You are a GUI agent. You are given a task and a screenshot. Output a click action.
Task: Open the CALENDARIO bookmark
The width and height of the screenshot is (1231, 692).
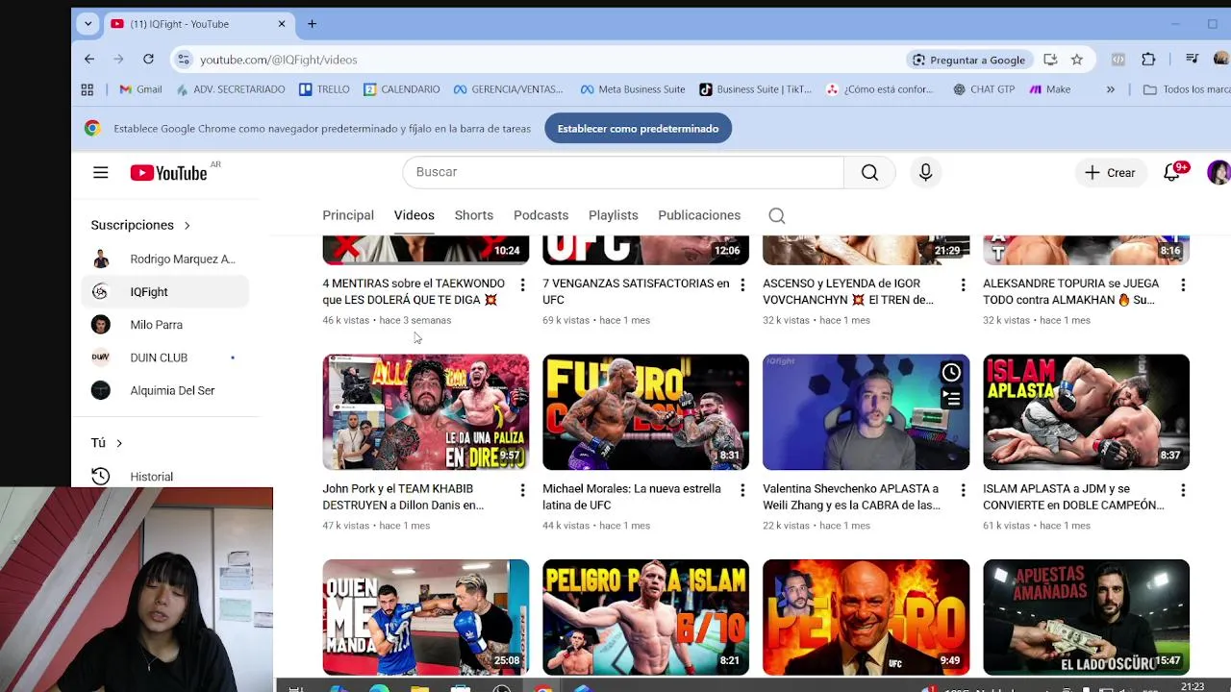click(x=401, y=89)
